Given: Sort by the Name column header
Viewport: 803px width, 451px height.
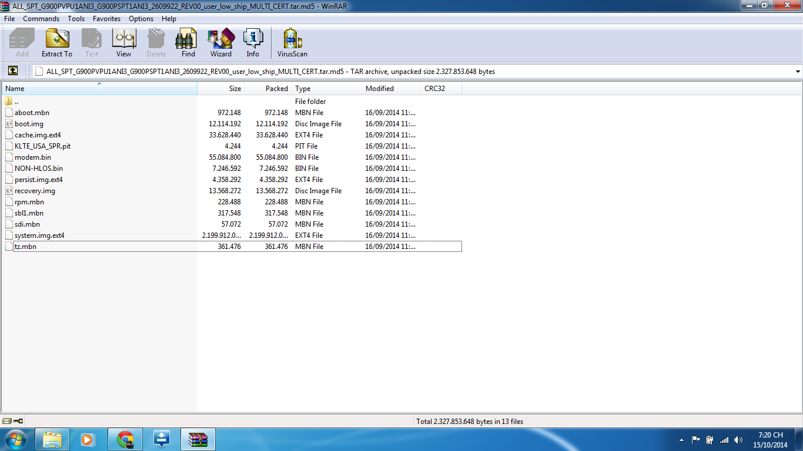Looking at the screenshot, I should [99, 89].
